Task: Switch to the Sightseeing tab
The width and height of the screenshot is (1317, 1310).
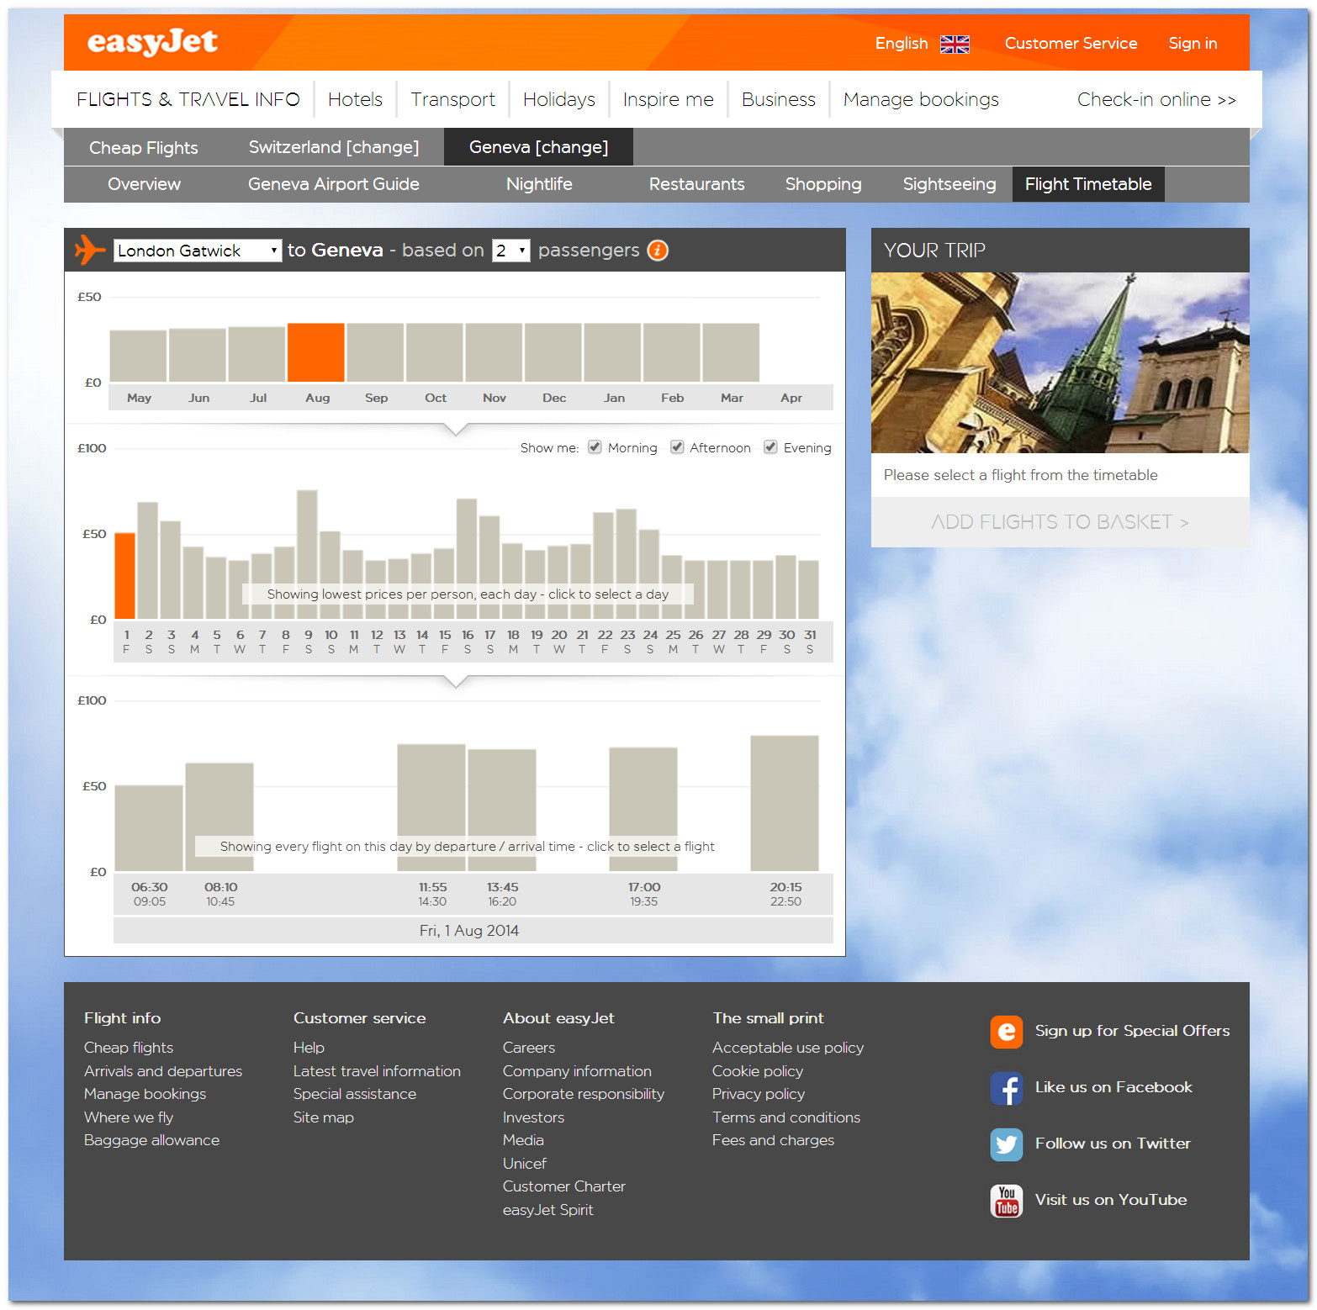Action: [x=949, y=184]
